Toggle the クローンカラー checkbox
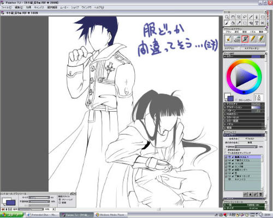 tap(236, 100)
